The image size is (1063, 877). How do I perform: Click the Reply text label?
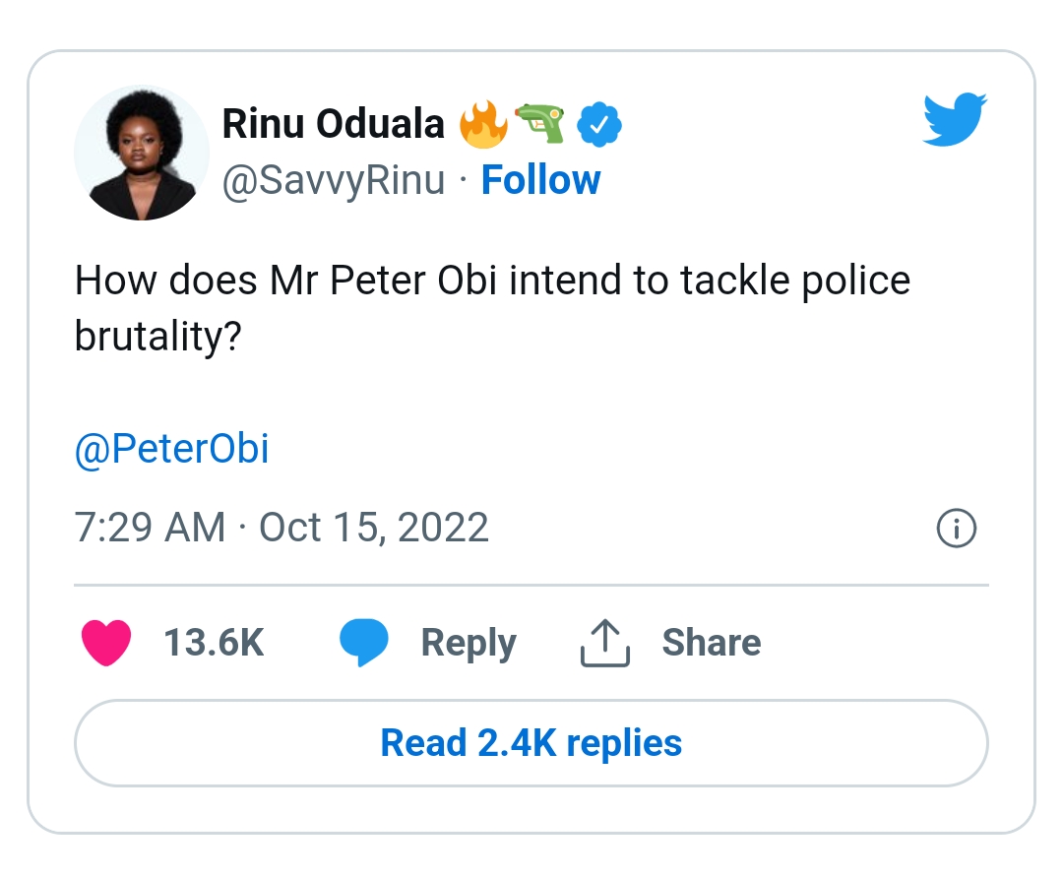pos(469,643)
